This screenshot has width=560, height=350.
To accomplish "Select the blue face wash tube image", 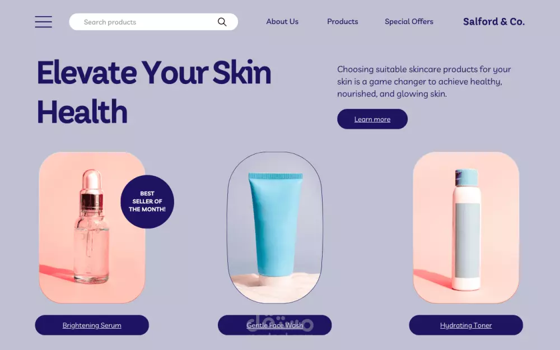I will tap(274, 227).
